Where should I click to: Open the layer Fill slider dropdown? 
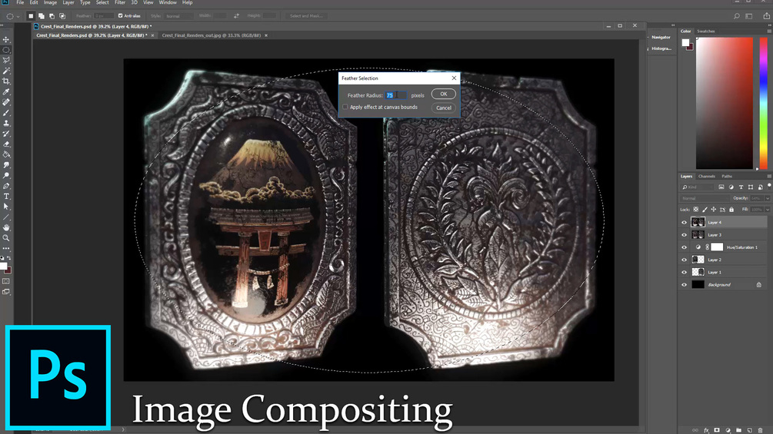[767, 210]
